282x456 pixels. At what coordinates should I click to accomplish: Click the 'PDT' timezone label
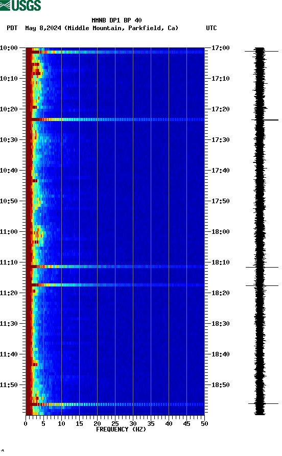[x=12, y=28]
